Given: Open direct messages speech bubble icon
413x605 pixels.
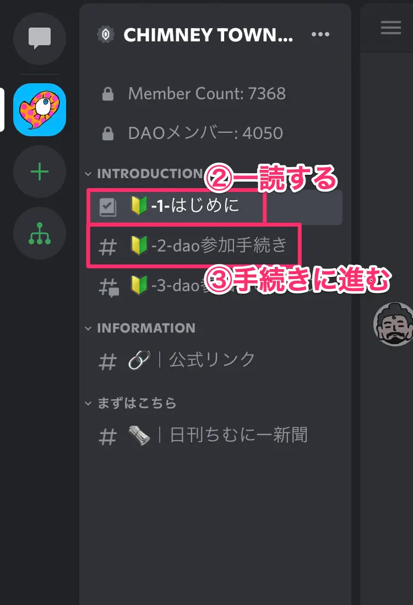Looking at the screenshot, I should [x=40, y=38].
